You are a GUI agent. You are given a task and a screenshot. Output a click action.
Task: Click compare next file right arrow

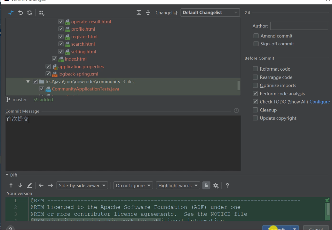click(51, 185)
